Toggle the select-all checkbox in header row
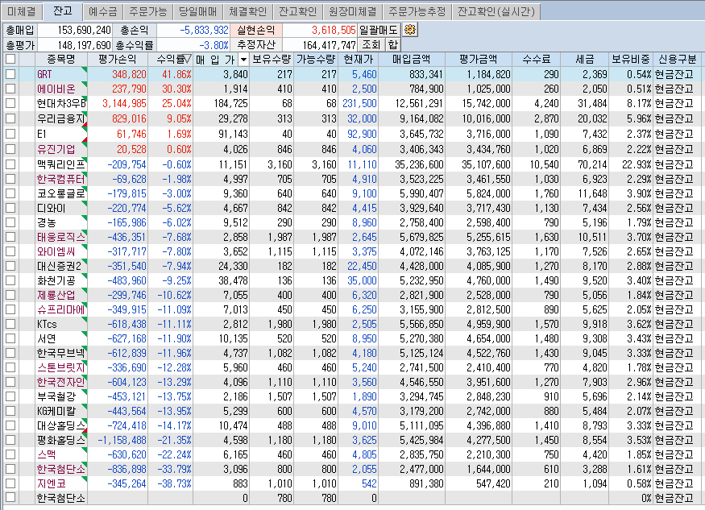This screenshot has height=510, width=705. coord(10,59)
